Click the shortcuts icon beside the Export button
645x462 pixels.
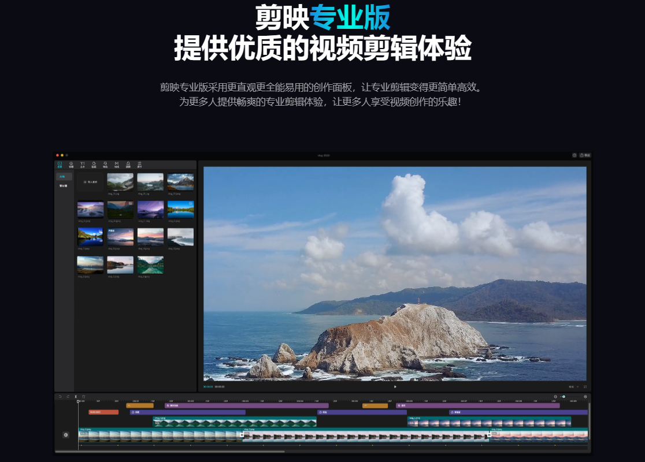click(574, 155)
